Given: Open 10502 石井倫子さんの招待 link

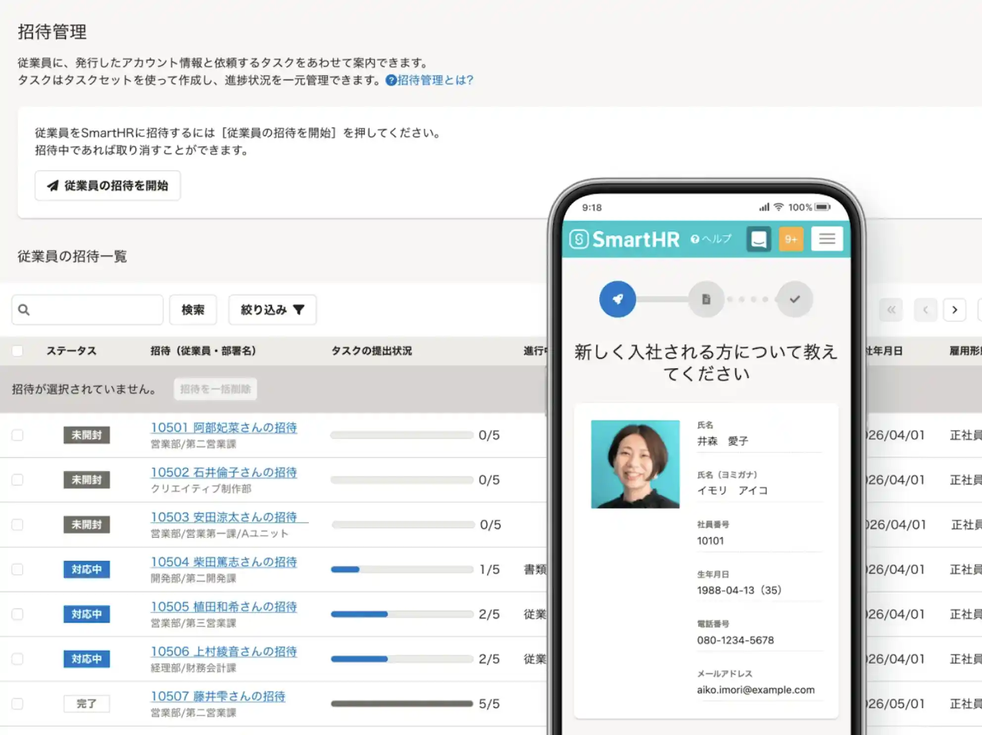Looking at the screenshot, I should pyautogui.click(x=224, y=472).
